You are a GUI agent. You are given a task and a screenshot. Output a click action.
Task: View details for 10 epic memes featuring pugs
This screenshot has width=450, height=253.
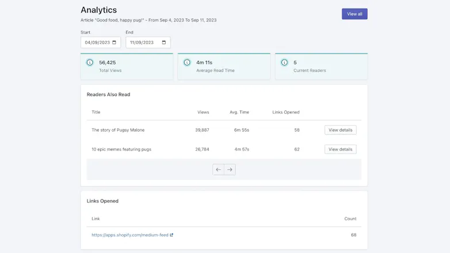coord(340,149)
